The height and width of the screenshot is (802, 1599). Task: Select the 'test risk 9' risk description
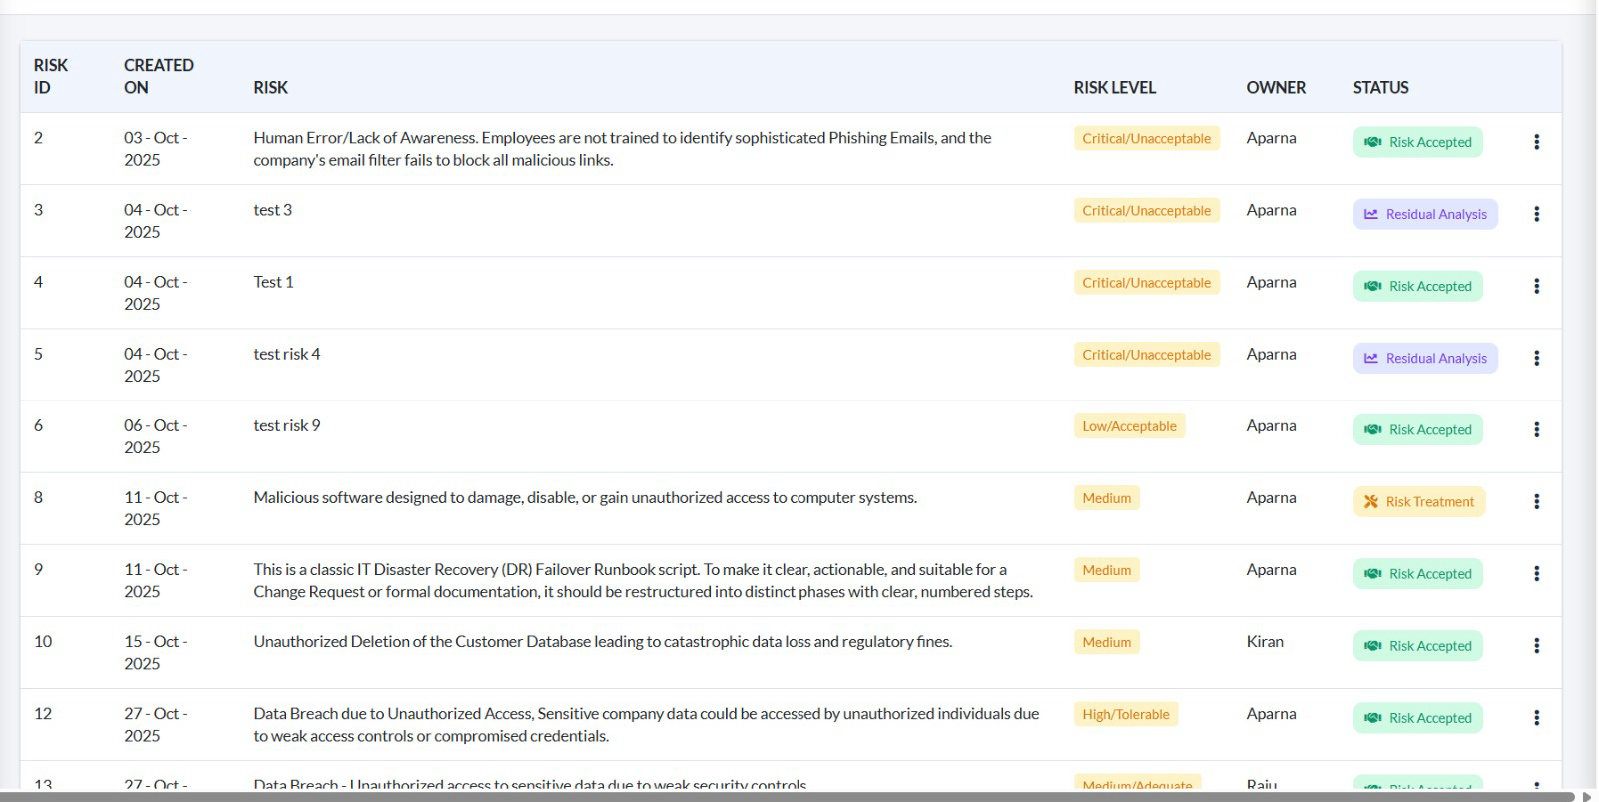tap(287, 425)
